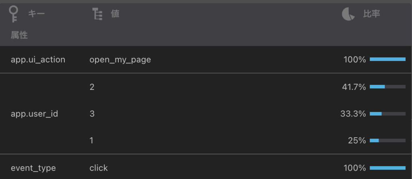Click the 属性 section label
Screen dimensions: 412x179
pyautogui.click(x=19, y=35)
